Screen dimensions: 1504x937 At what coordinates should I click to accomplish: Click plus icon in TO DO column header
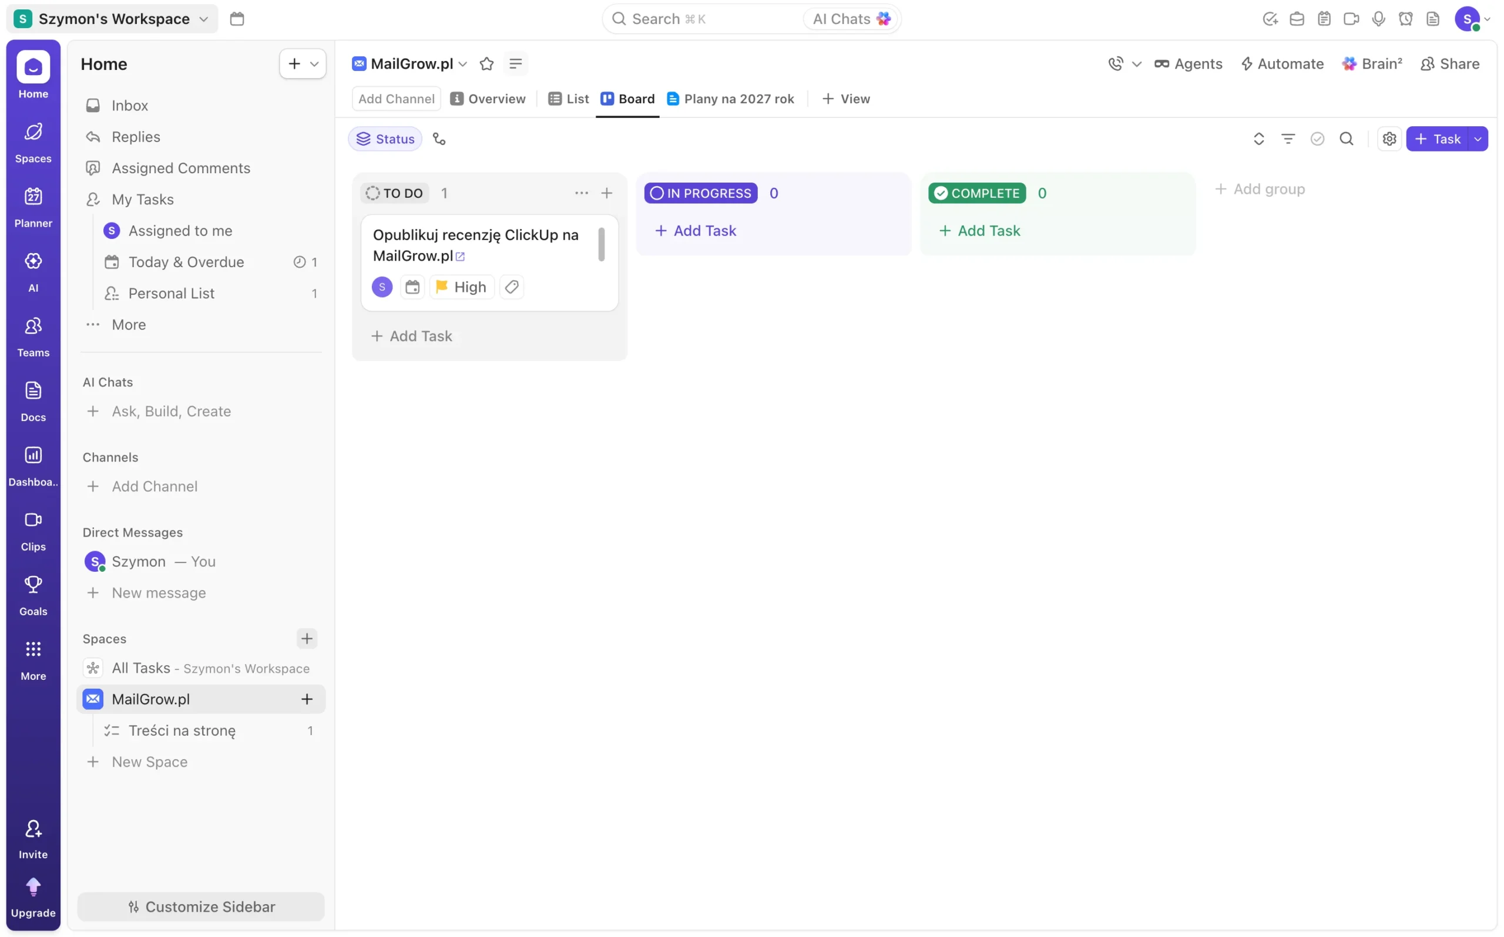click(606, 193)
